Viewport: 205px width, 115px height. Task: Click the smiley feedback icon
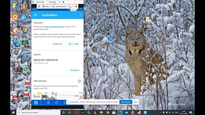76,6
